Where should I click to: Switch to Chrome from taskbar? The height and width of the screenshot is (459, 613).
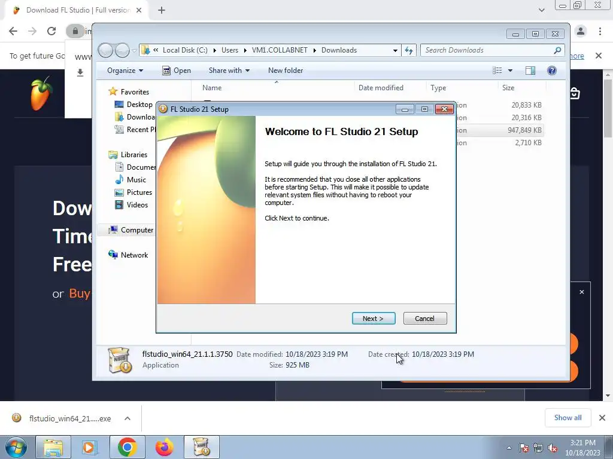(x=127, y=447)
